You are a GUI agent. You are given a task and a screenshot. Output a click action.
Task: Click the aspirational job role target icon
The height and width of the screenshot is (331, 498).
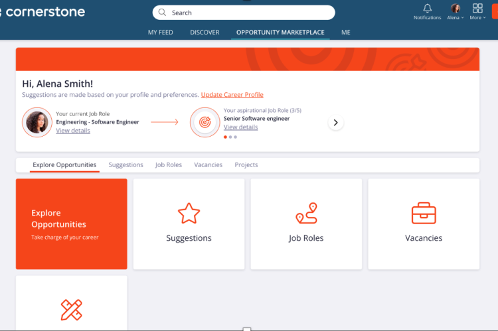[x=205, y=122]
